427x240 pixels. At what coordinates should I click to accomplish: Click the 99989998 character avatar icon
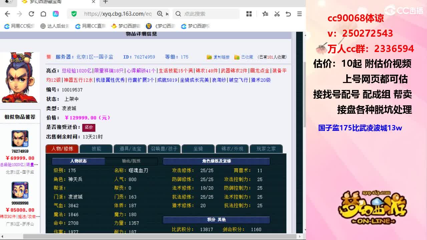tap(20, 190)
